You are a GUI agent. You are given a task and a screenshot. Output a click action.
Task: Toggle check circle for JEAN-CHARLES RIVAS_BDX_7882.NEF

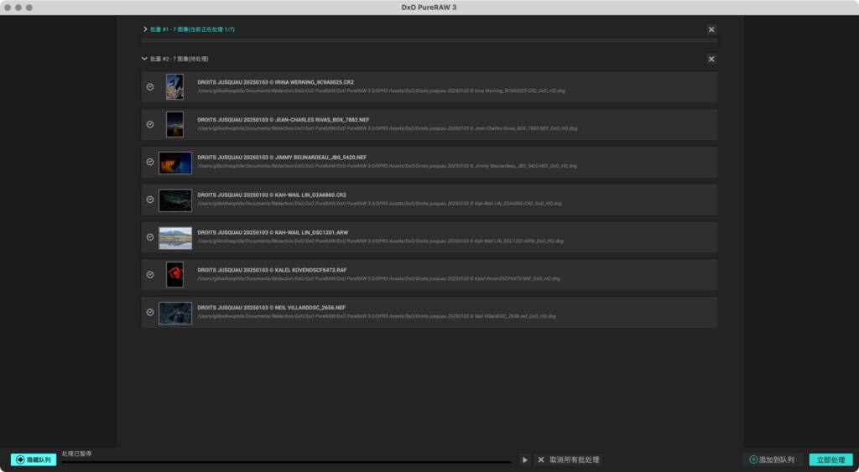pyautogui.click(x=150, y=124)
